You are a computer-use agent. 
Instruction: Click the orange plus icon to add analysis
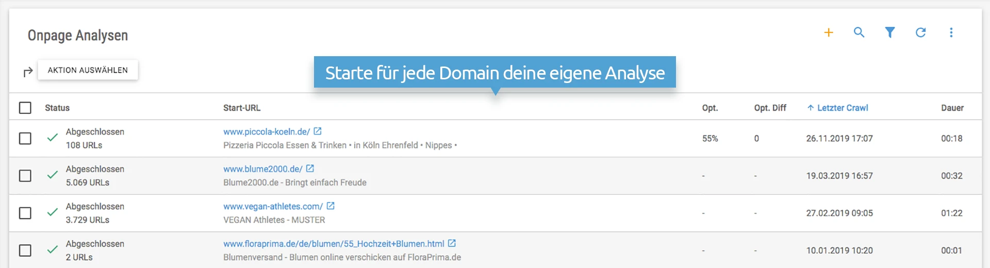(829, 32)
